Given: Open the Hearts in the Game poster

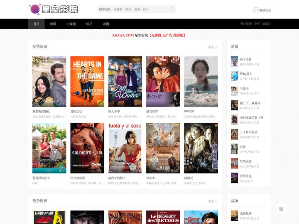Looking at the screenshot, I should tap(87, 81).
